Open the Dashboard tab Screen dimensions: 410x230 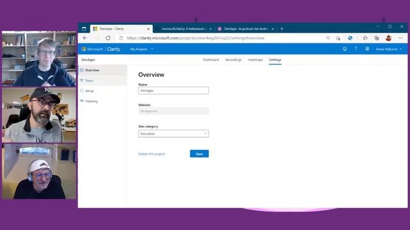(x=211, y=59)
